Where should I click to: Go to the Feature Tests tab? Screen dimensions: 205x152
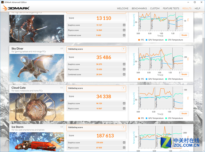click(171, 8)
